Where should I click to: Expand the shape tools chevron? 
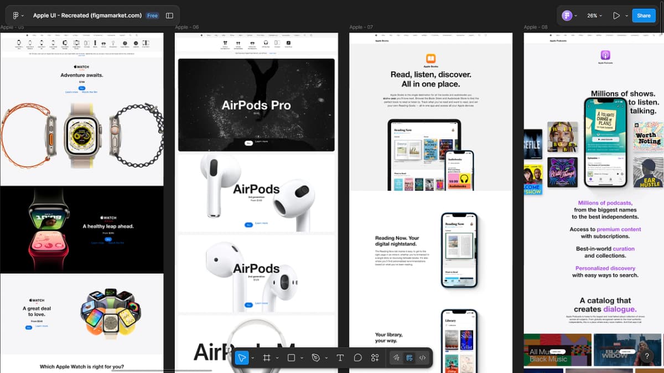[302, 358]
